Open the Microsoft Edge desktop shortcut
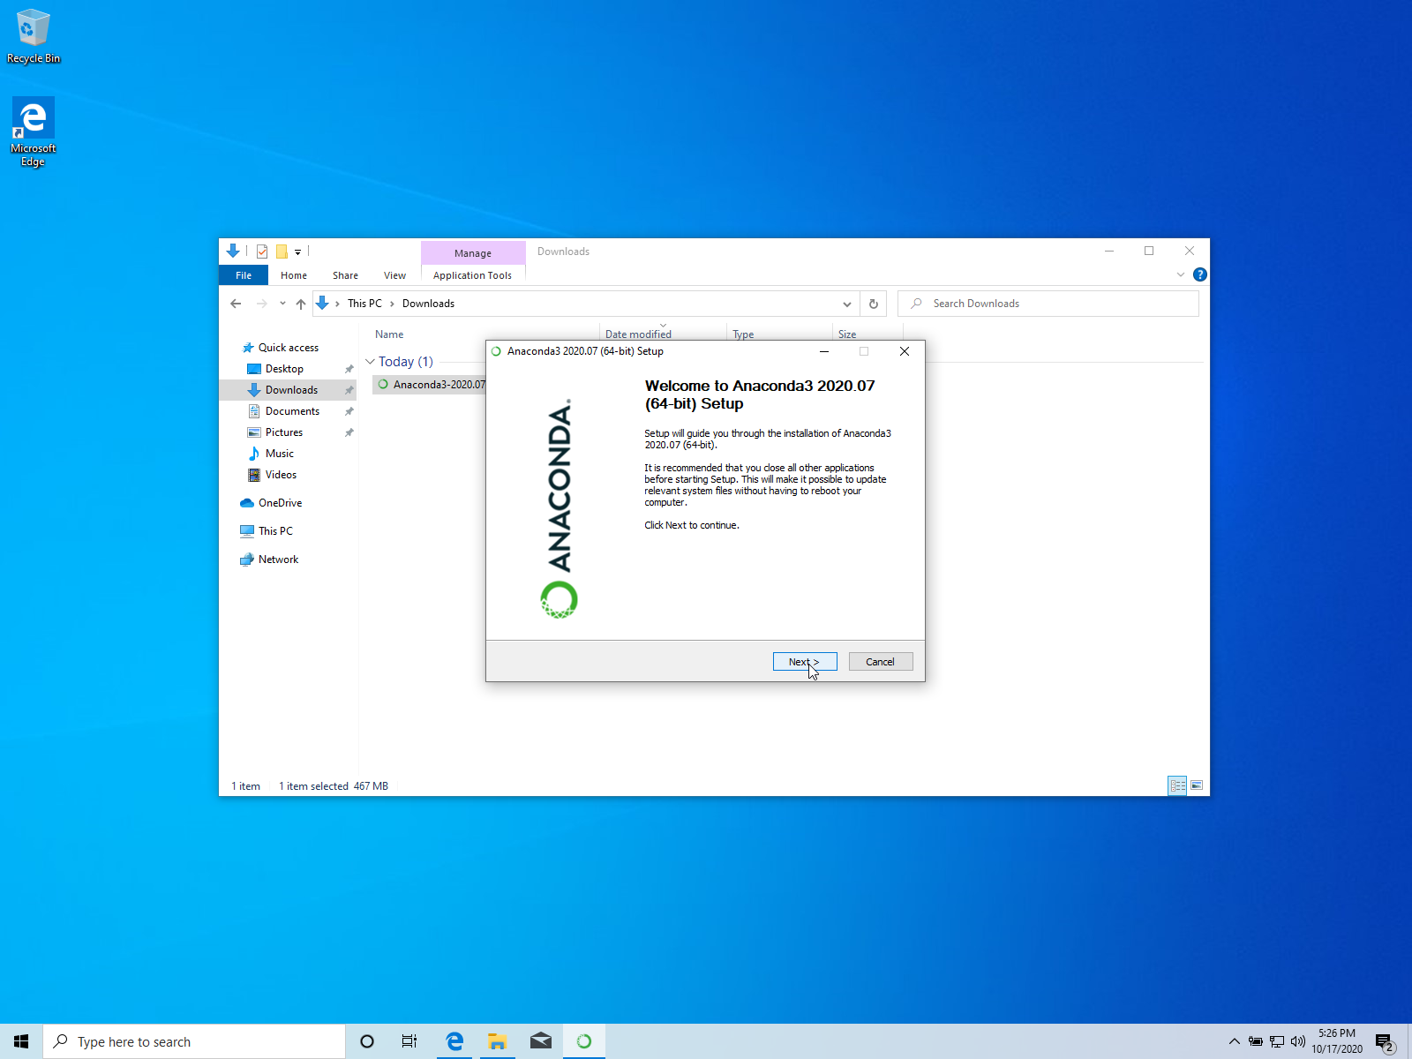 tap(34, 131)
